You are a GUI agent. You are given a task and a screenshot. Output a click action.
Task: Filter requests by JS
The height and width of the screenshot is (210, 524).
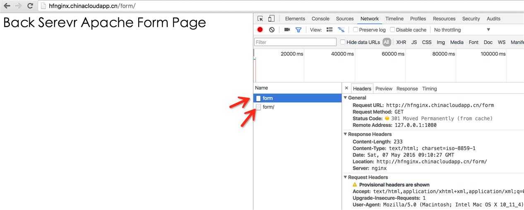click(x=414, y=42)
